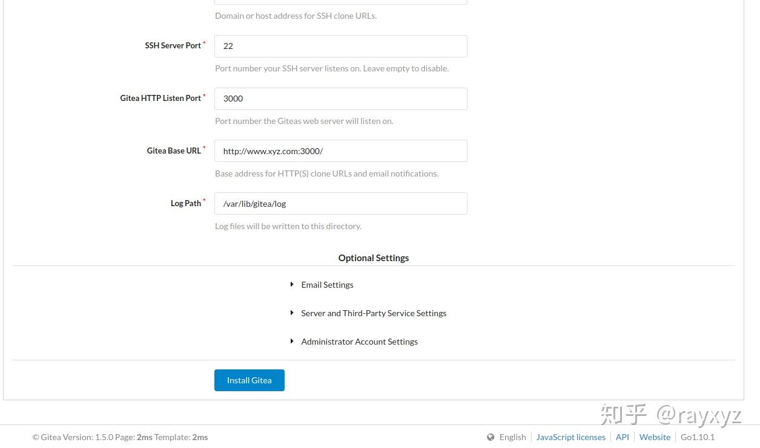The width and height of the screenshot is (760, 448).
Task: Click the Gitea HTTP Listen Port input
Action: click(341, 99)
